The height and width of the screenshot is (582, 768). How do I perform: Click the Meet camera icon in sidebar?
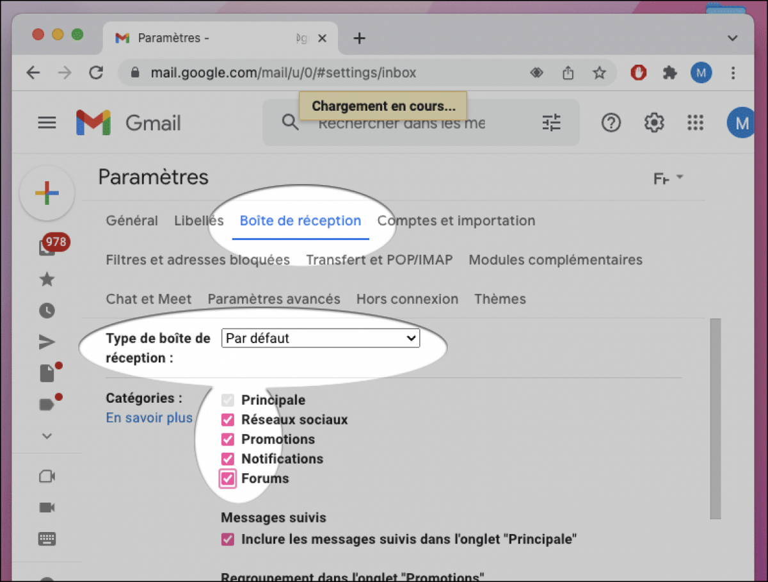click(47, 476)
